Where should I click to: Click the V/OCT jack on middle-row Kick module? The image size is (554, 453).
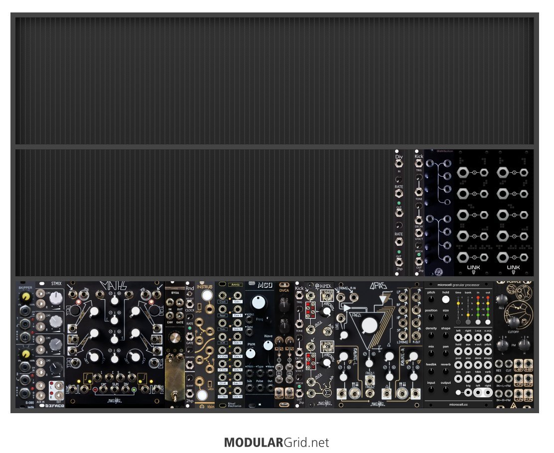point(418,232)
